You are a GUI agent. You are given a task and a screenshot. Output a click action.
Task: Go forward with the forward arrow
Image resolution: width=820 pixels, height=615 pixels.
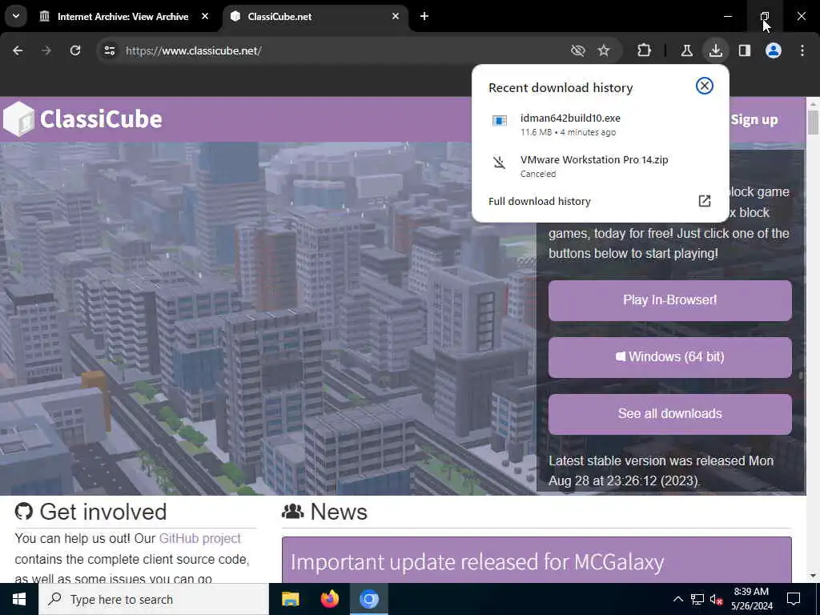tap(46, 50)
